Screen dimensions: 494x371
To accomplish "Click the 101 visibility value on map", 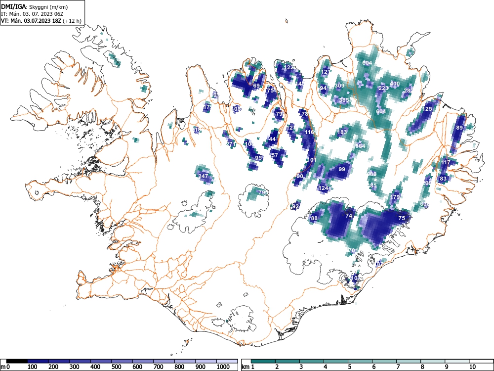I will click(312, 160).
